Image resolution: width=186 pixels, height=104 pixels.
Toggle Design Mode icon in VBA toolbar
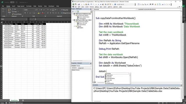pyautogui.click(x=103, y=4)
